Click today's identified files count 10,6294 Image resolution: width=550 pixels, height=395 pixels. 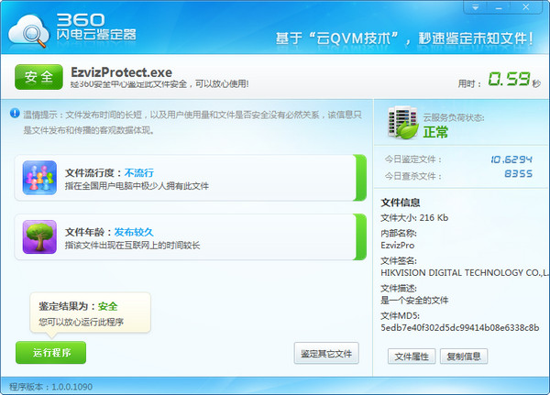click(x=511, y=159)
